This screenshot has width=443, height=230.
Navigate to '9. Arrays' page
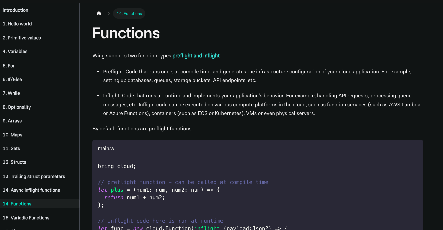(12, 121)
